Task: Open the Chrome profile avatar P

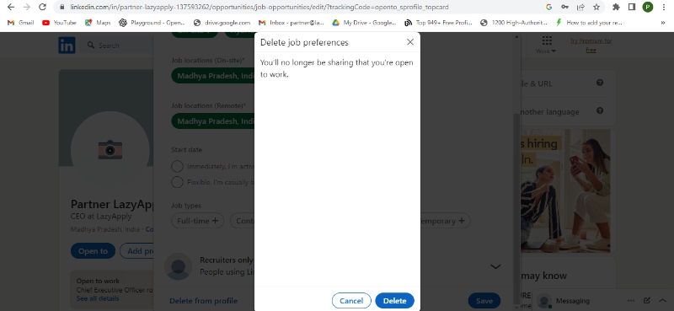Action: coord(647,7)
